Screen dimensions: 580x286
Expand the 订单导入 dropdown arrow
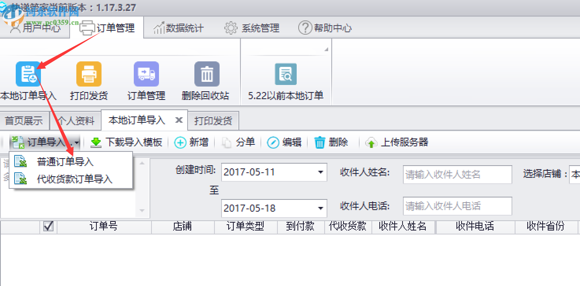(x=77, y=143)
